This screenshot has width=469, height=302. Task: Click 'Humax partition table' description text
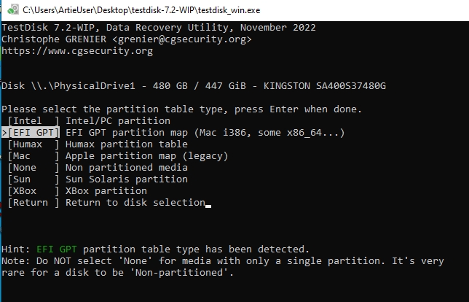127,144
